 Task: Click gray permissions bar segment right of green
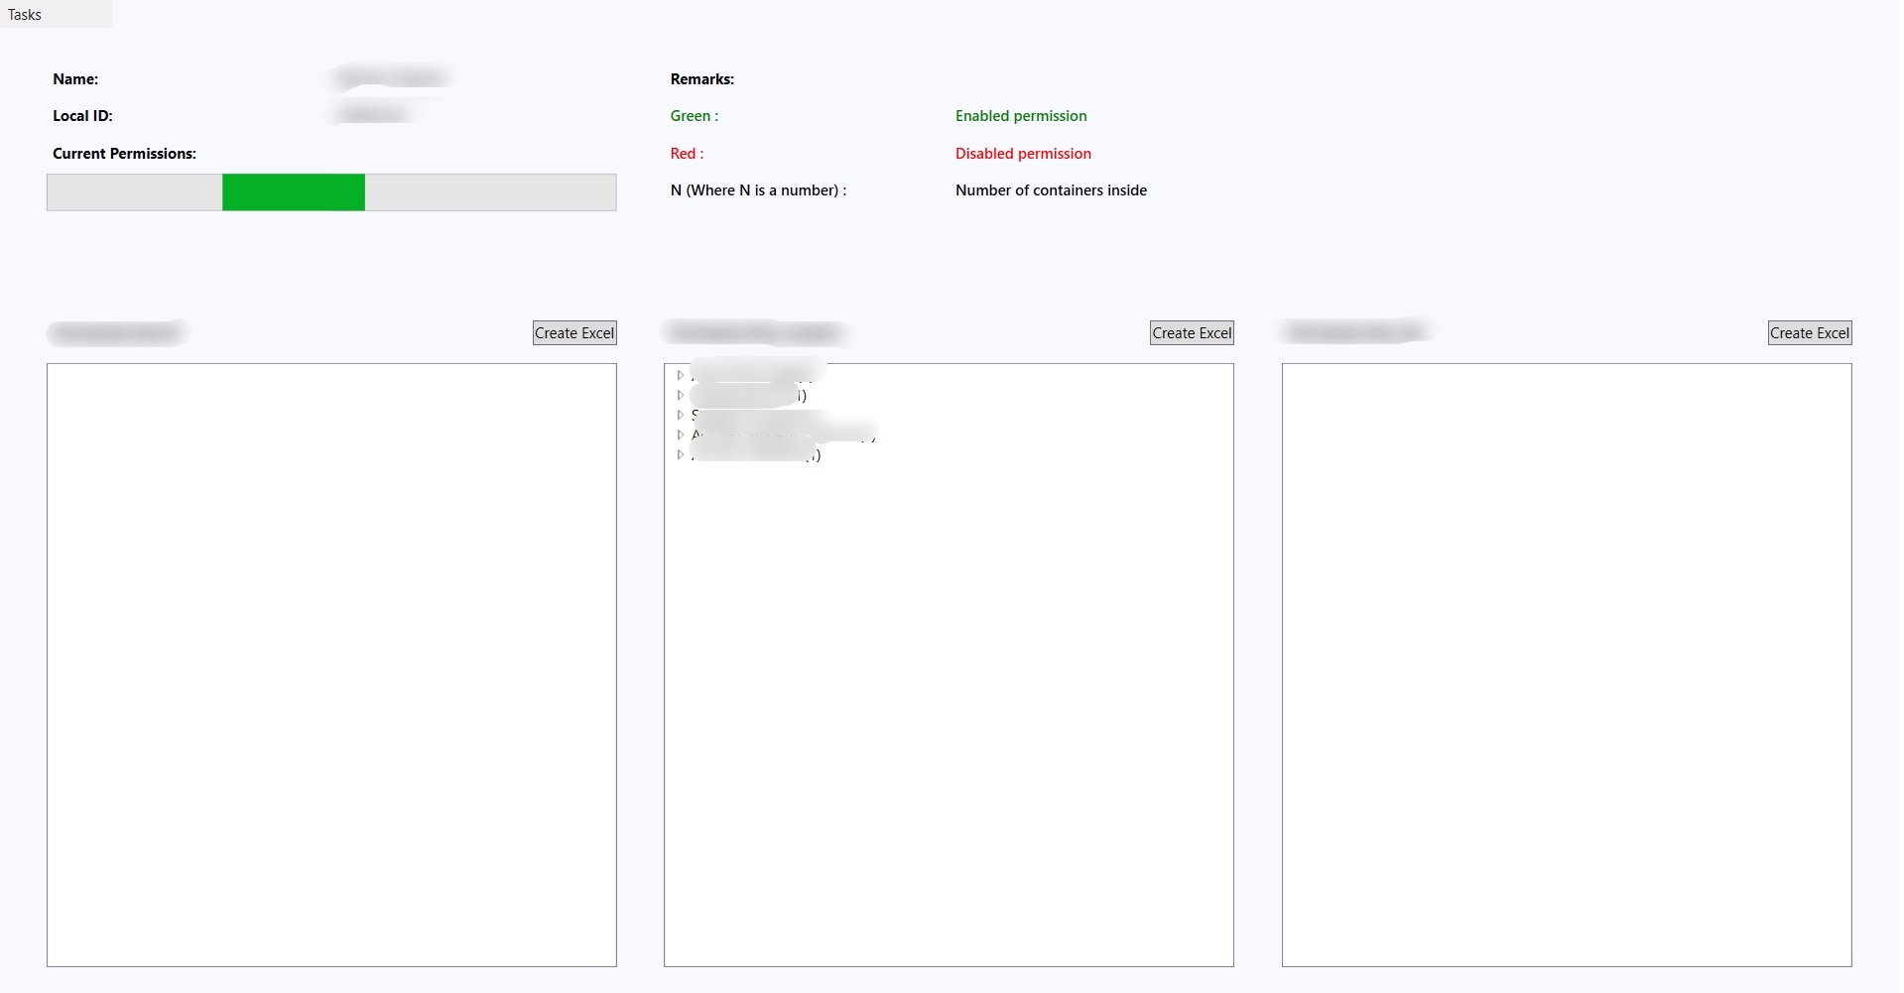pyautogui.click(x=490, y=192)
